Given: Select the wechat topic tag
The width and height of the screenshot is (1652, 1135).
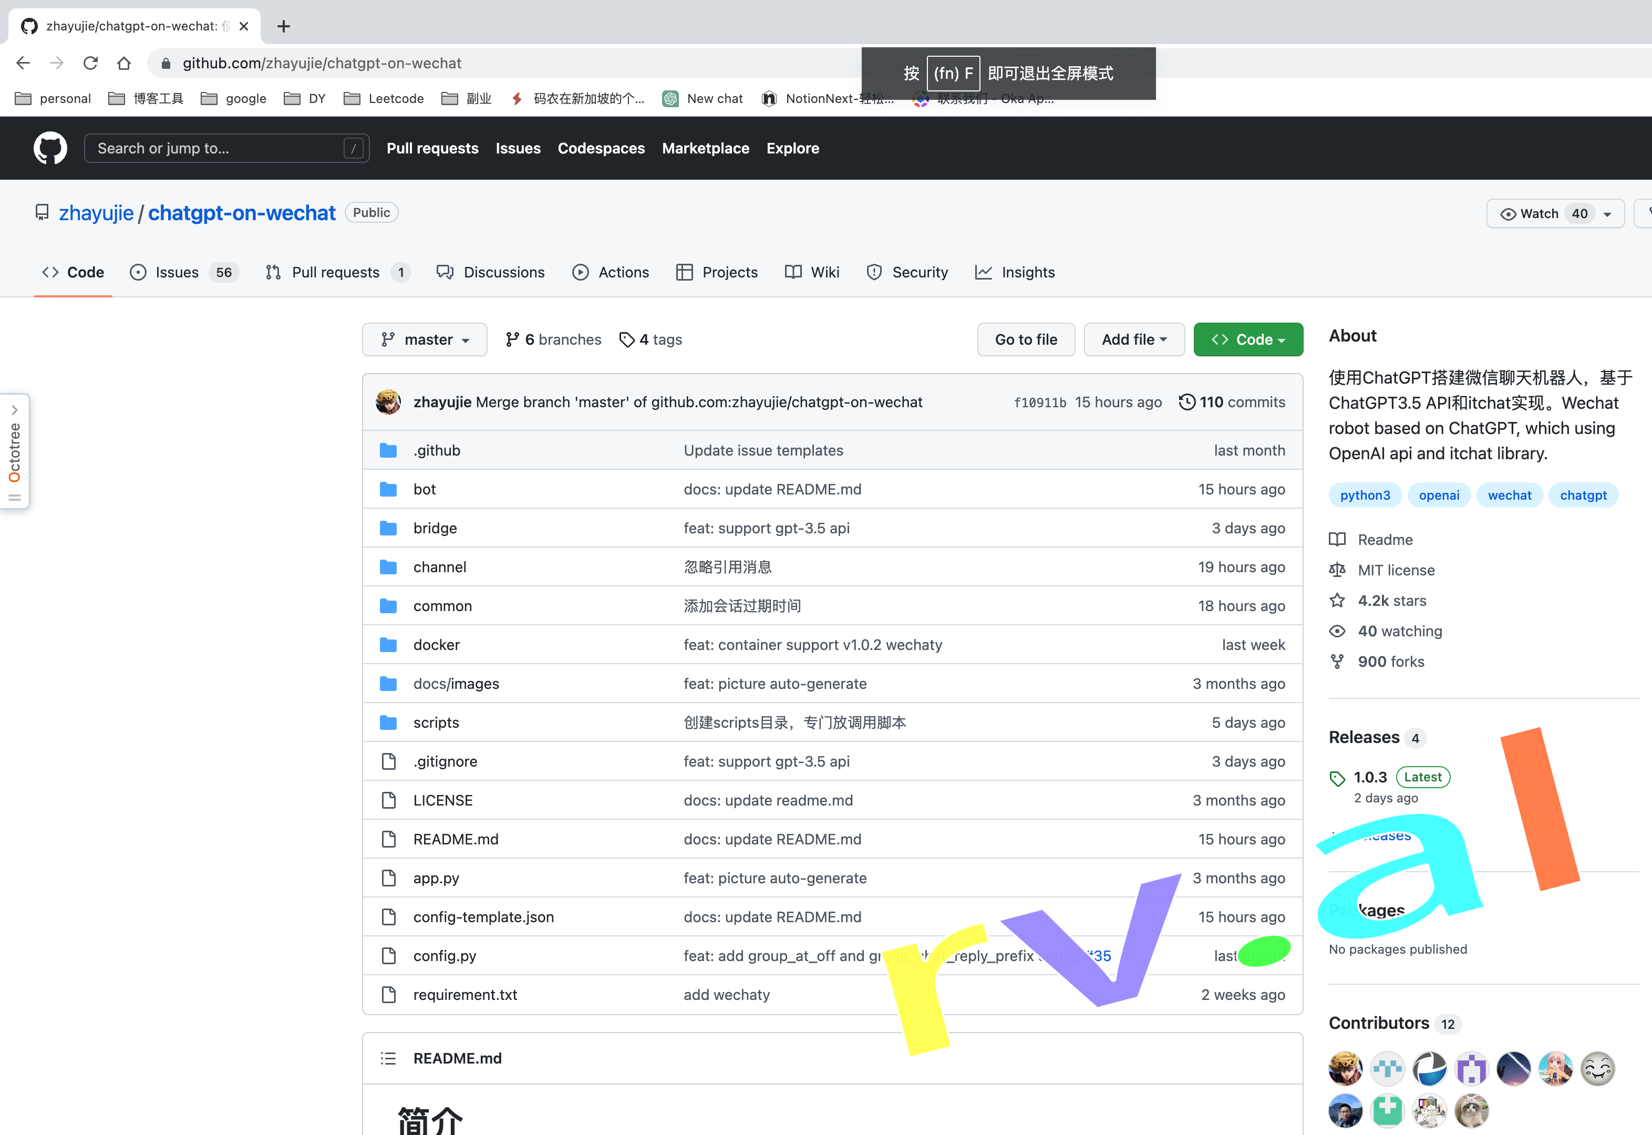Looking at the screenshot, I should click(1509, 496).
